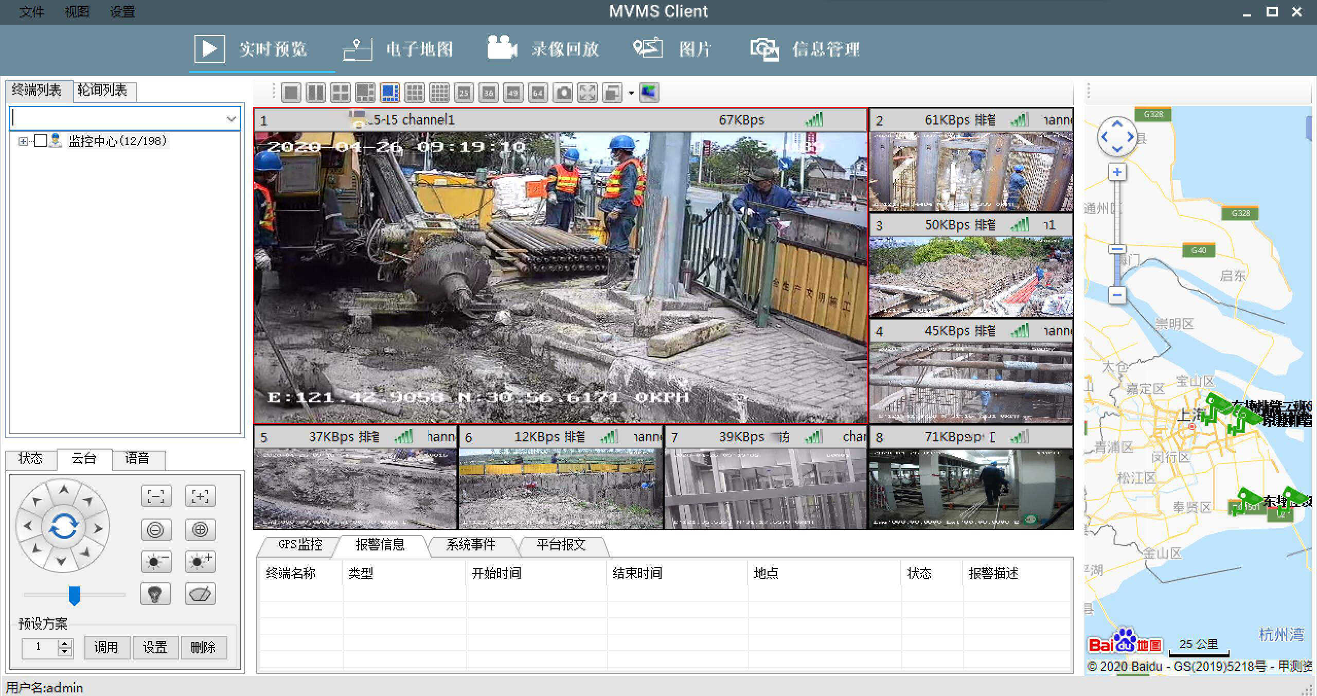Choose the nine-grid video layout
This screenshot has height=696, width=1317.
[415, 93]
